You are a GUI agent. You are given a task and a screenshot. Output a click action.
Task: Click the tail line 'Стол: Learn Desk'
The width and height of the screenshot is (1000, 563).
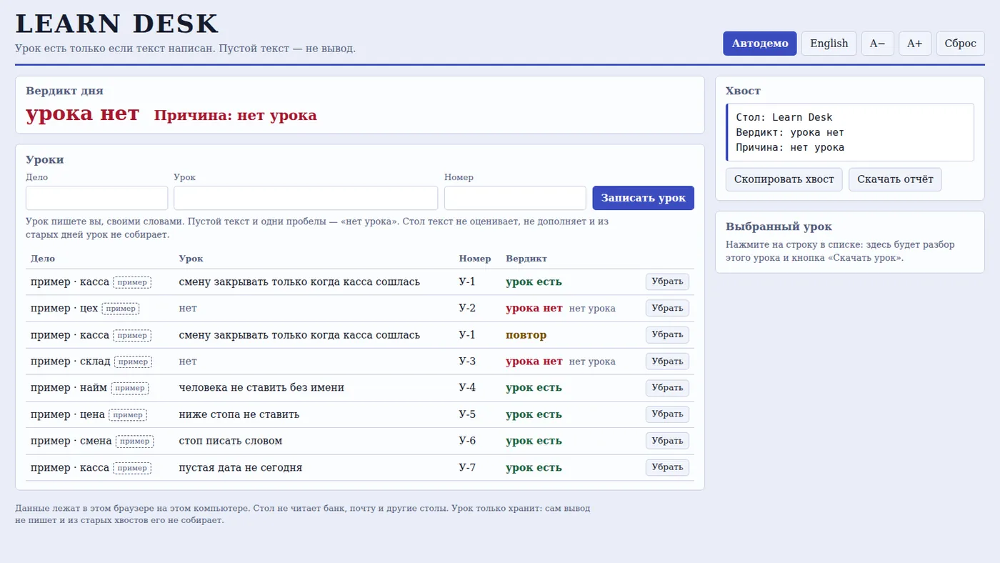(x=784, y=117)
